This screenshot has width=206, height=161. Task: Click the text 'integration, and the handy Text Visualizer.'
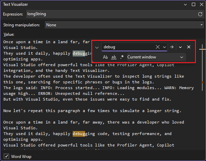click(x=56, y=71)
